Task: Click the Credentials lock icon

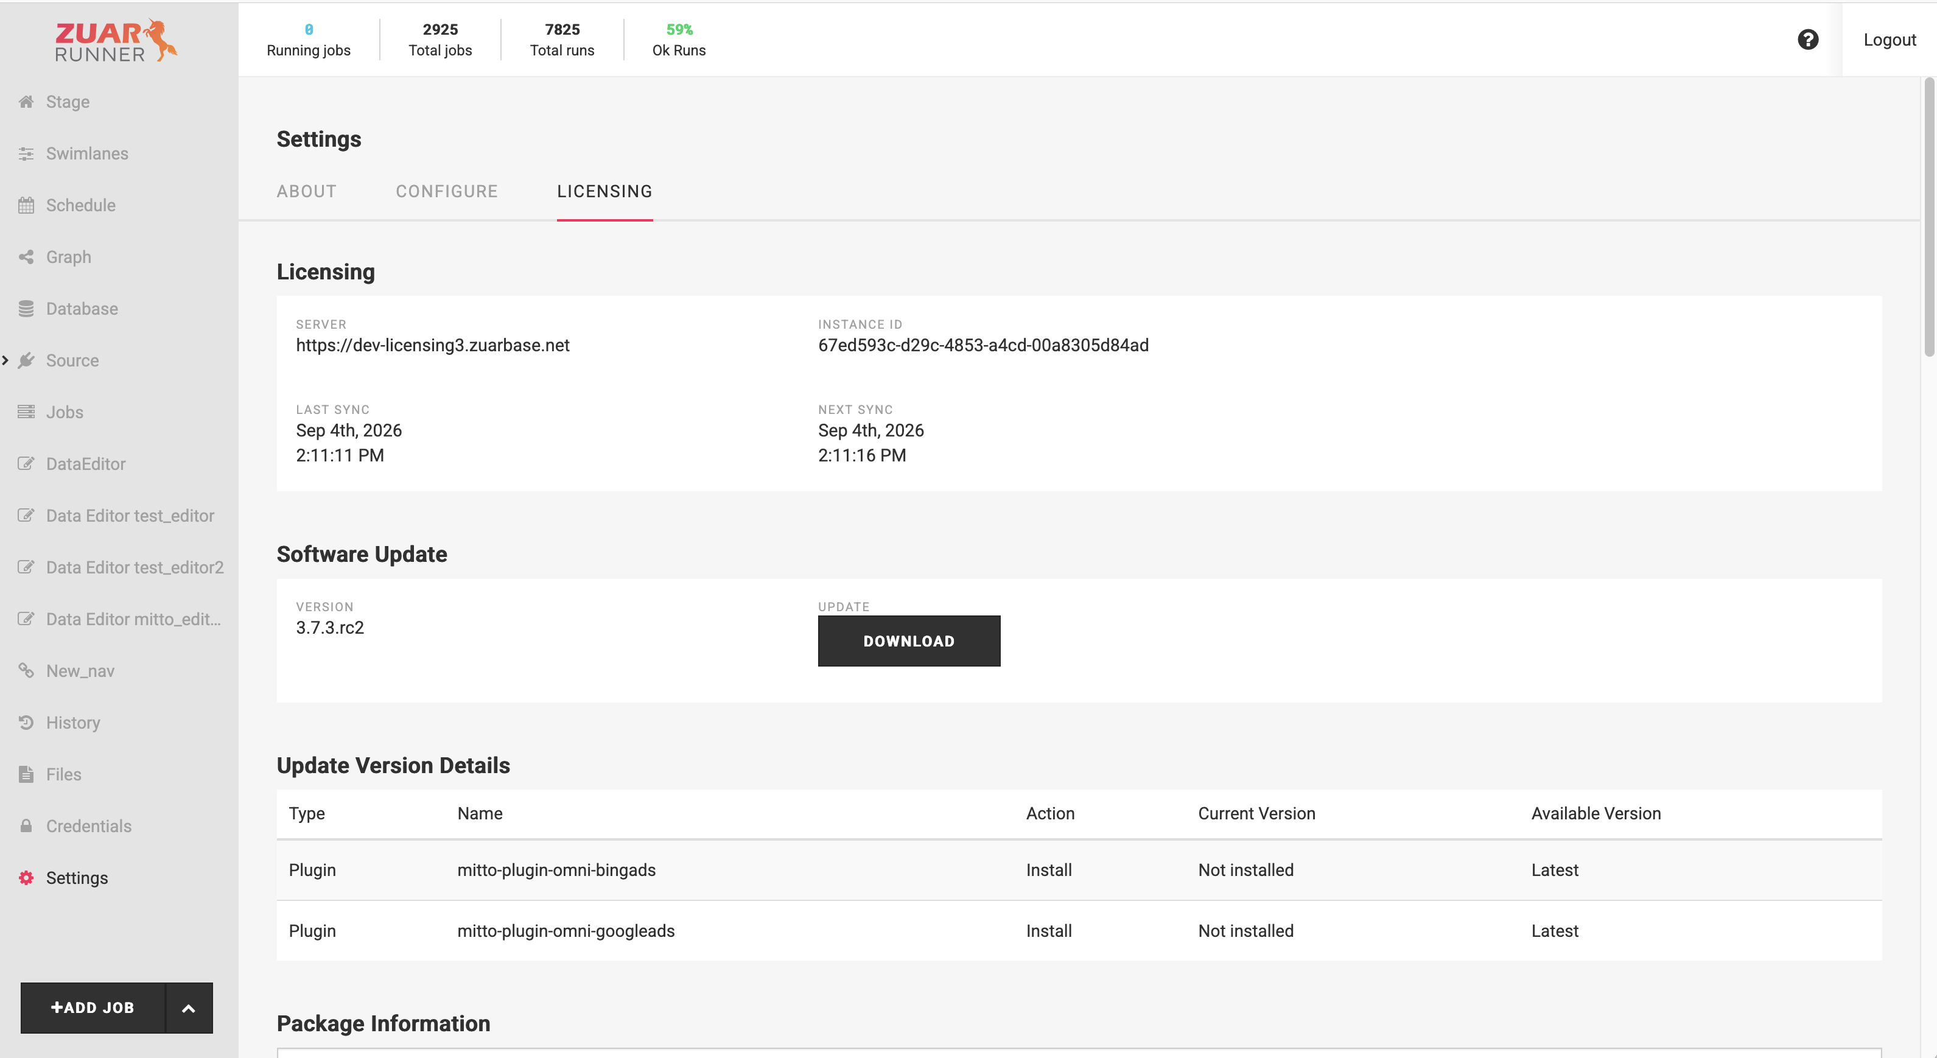Action: point(26,827)
